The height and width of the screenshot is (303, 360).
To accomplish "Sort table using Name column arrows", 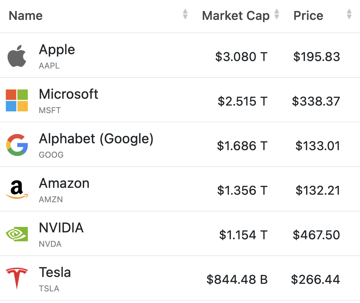I will pyautogui.click(x=185, y=14).
